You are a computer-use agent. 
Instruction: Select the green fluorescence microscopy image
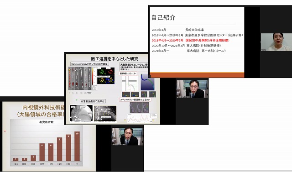[x=101, y=72]
